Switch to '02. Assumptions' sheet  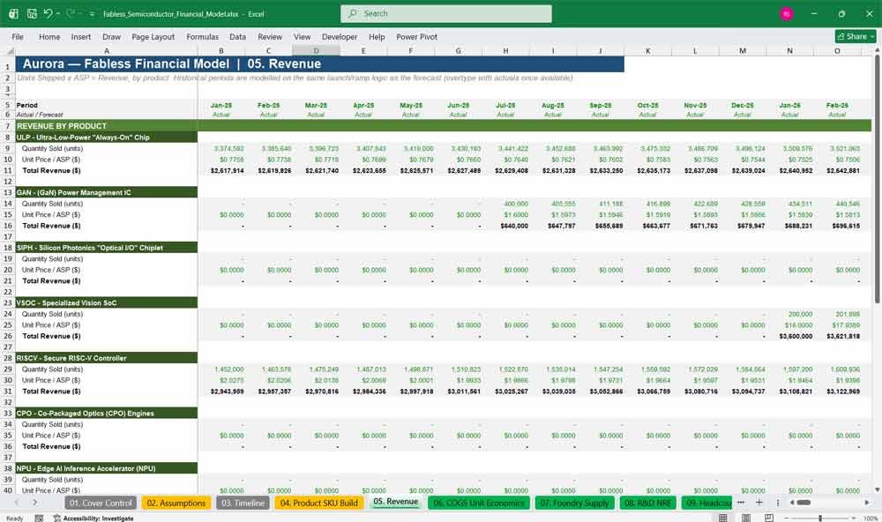pyautogui.click(x=176, y=503)
